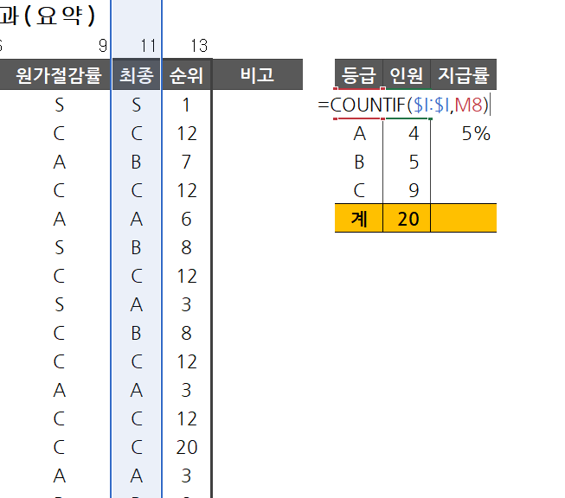Image resolution: width=565 pixels, height=498 pixels.
Task: Click the 순위 column header
Action: 186,75
